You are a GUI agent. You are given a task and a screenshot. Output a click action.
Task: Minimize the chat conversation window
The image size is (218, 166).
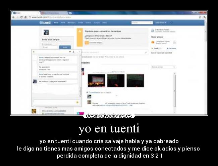coord(77,52)
